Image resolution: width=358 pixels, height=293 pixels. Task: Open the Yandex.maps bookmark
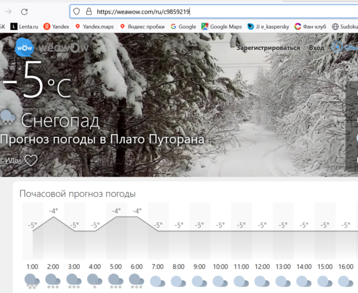(94, 26)
